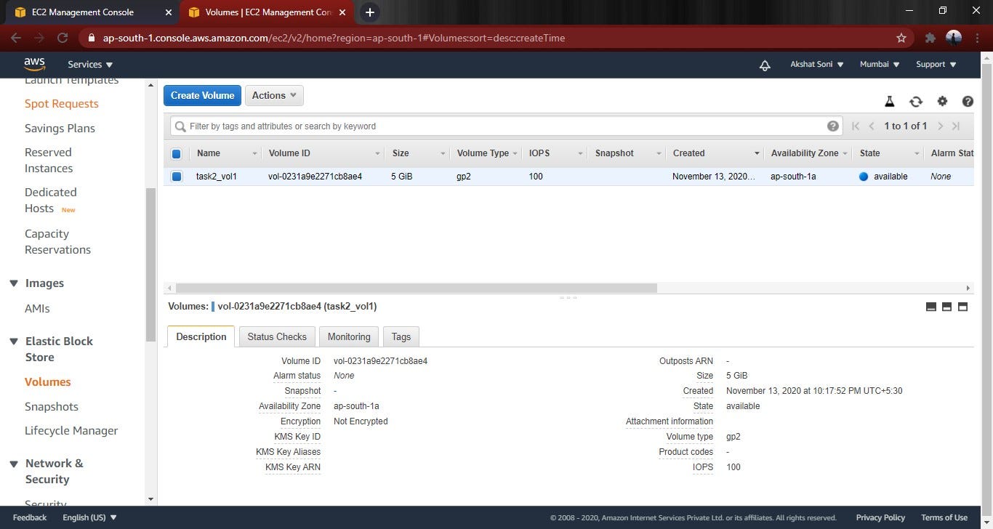
Task: Toggle checkbox for task2_vol1 row
Action: tap(176, 177)
